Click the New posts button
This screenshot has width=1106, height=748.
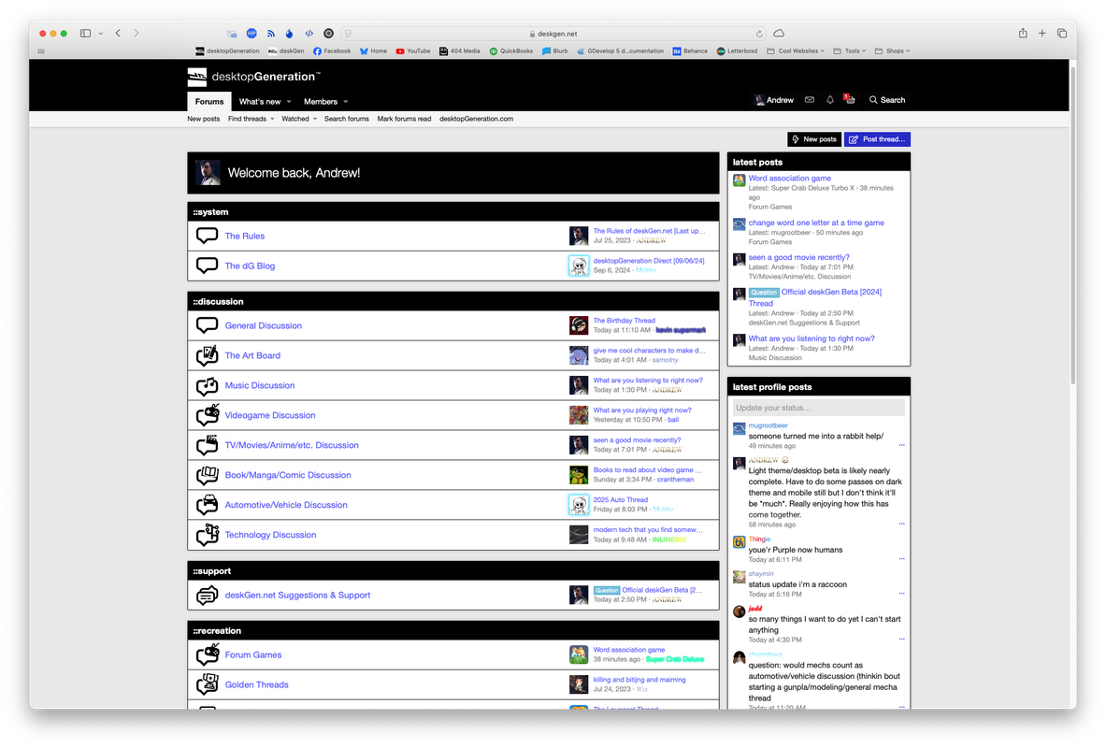(814, 139)
